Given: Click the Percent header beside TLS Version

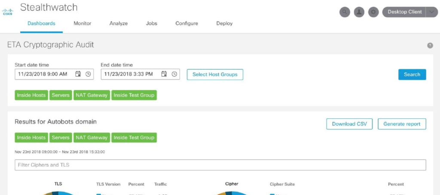Looking at the screenshot, I should point(136,184).
